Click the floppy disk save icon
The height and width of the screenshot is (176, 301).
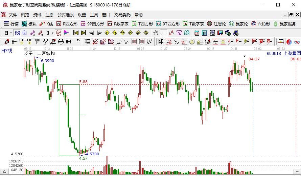click(x=220, y=33)
